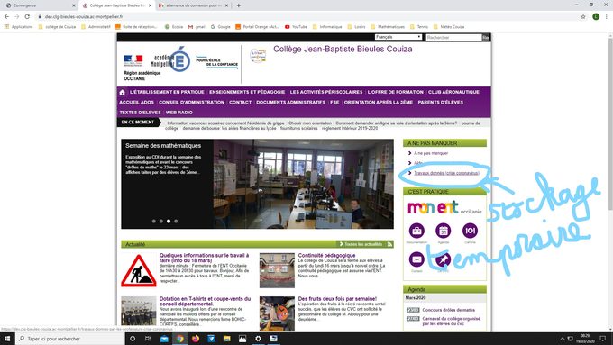The image size is (613, 345).
Task: Bookmark this page with the star icon
Action: [x=583, y=17]
